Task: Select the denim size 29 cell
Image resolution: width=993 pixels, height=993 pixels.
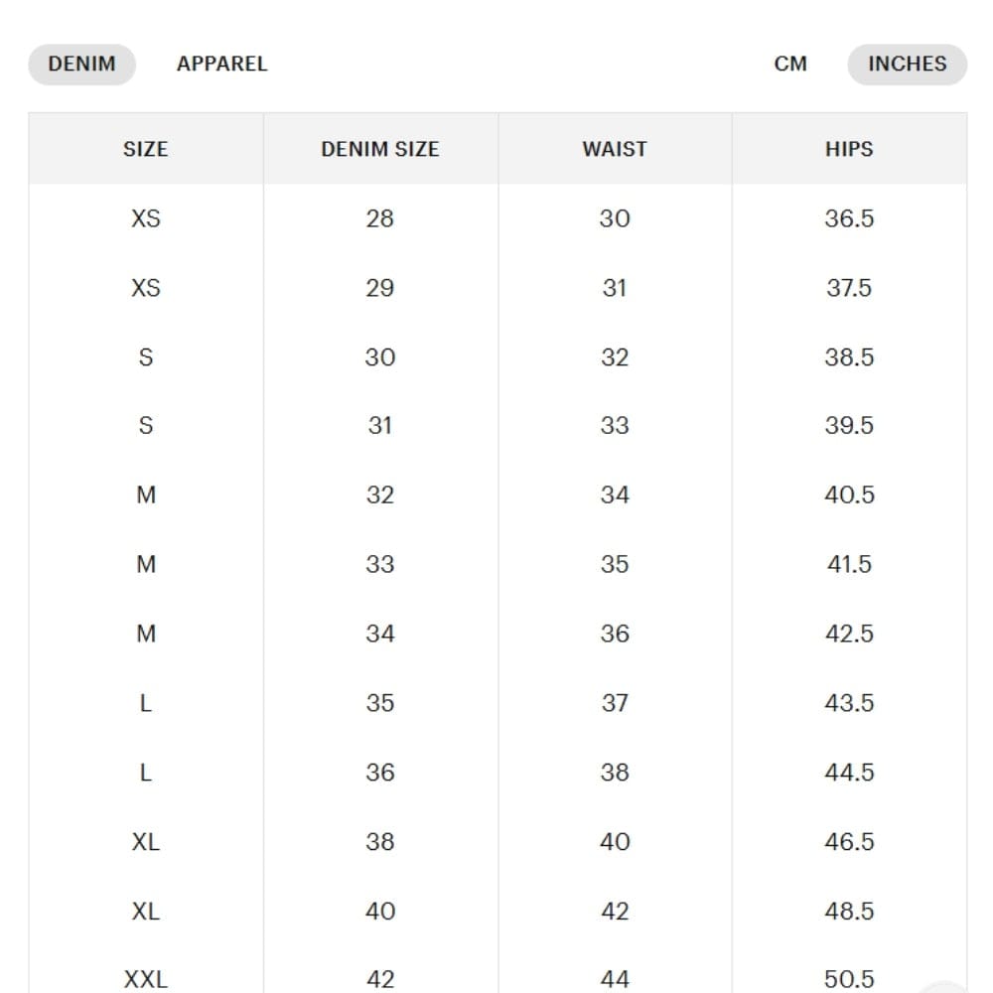Action: [x=379, y=288]
